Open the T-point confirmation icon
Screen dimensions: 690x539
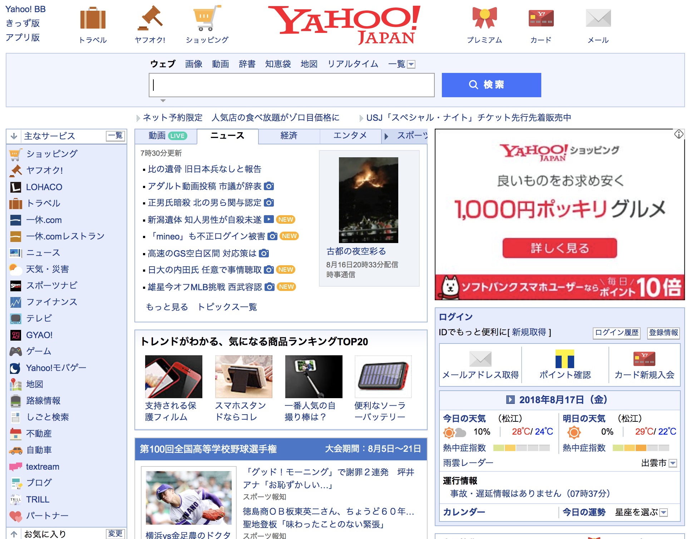pos(565,359)
